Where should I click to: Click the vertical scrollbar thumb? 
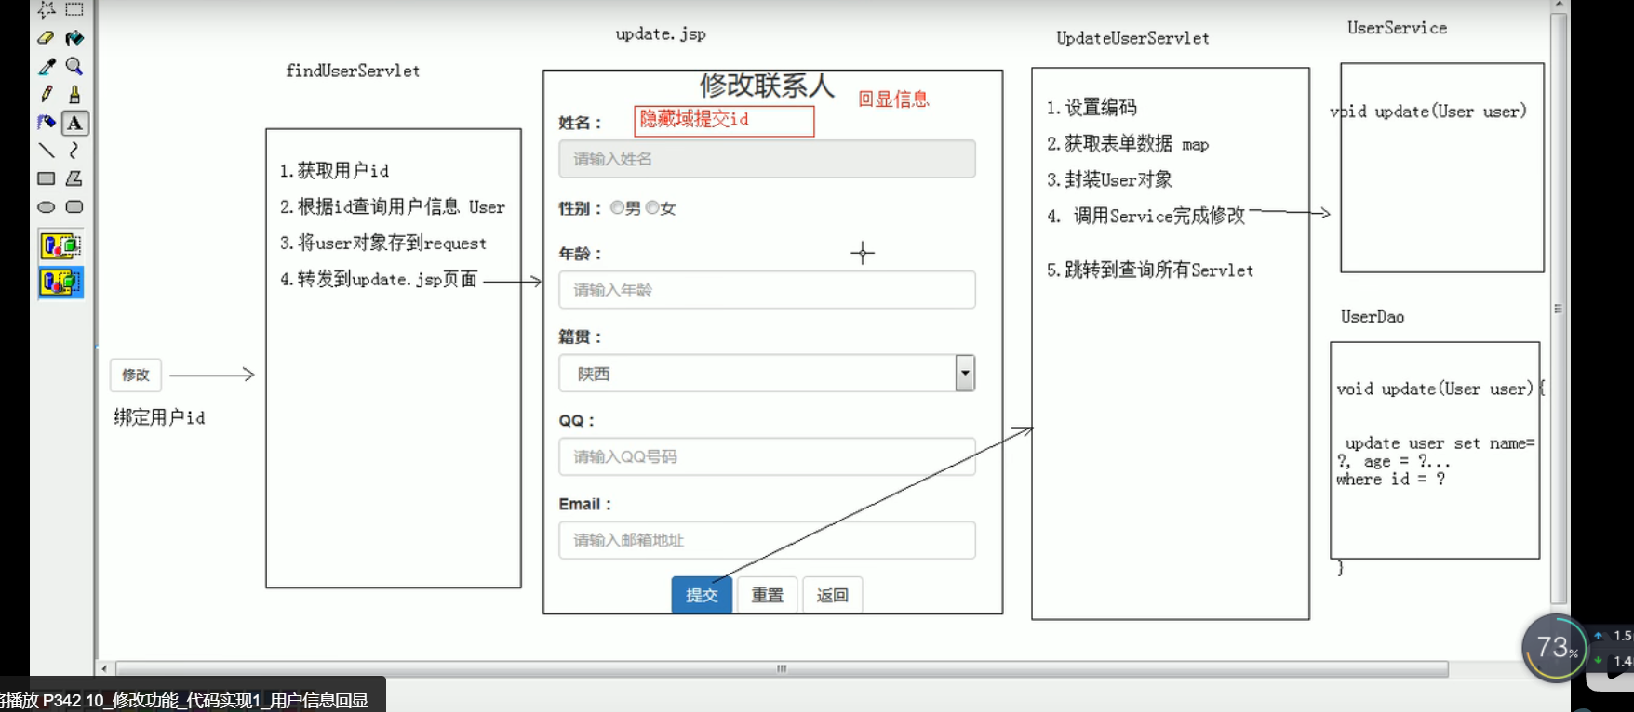(1559, 309)
